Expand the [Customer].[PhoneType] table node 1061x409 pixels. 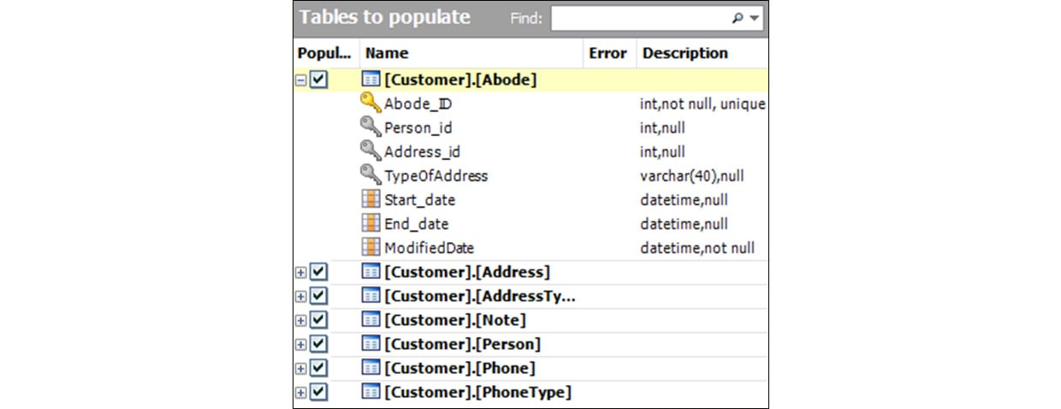point(300,392)
